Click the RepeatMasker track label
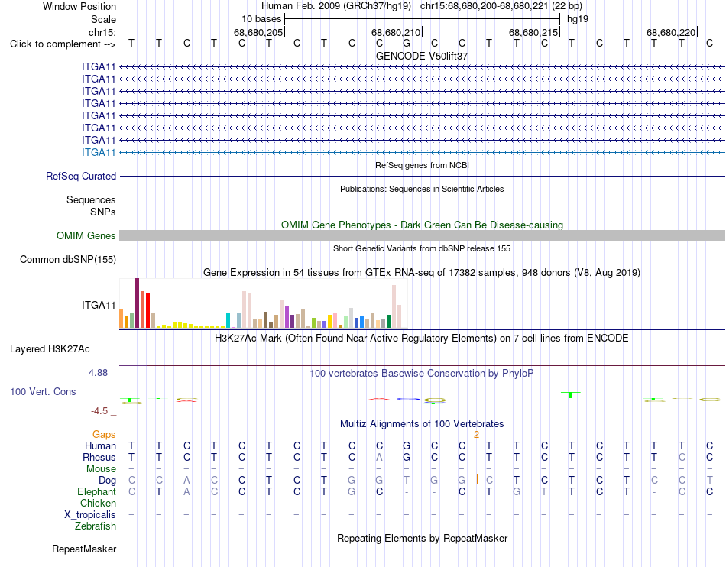This screenshot has height=567, width=726. point(84,549)
